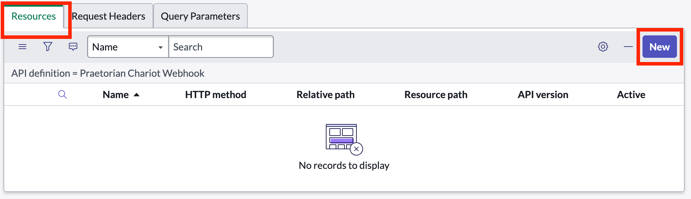Open the activity stream icon
The width and height of the screenshot is (691, 199).
[73, 47]
